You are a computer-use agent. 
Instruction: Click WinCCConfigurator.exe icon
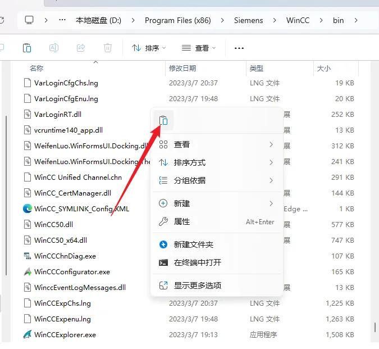(x=28, y=271)
